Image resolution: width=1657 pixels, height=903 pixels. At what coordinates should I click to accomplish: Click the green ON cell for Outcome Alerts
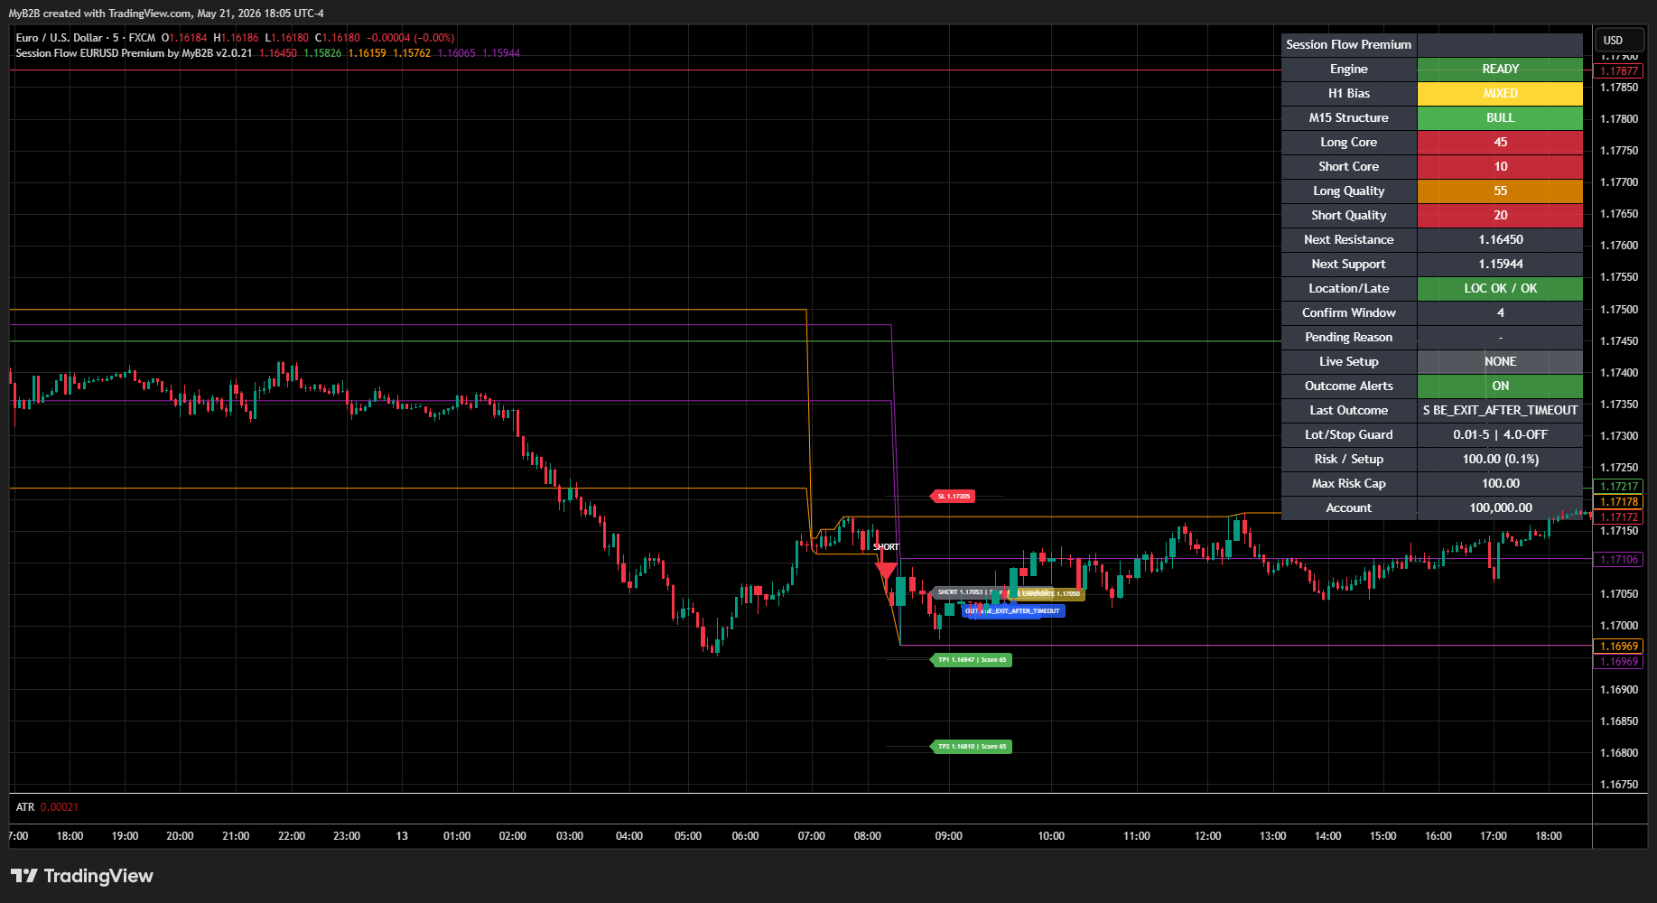click(x=1500, y=386)
